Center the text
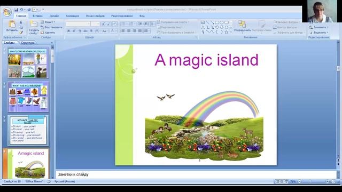The image size is (342, 192). pyautogui.click(x=129, y=31)
